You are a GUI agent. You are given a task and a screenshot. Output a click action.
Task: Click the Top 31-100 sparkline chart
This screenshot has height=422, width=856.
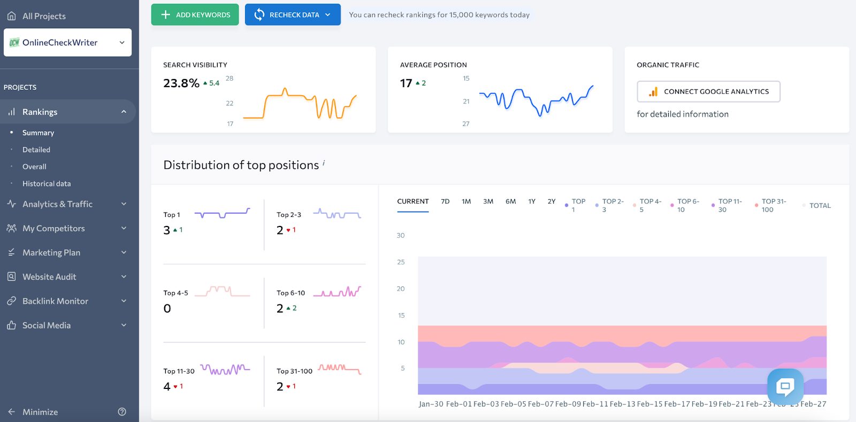pyautogui.click(x=340, y=369)
